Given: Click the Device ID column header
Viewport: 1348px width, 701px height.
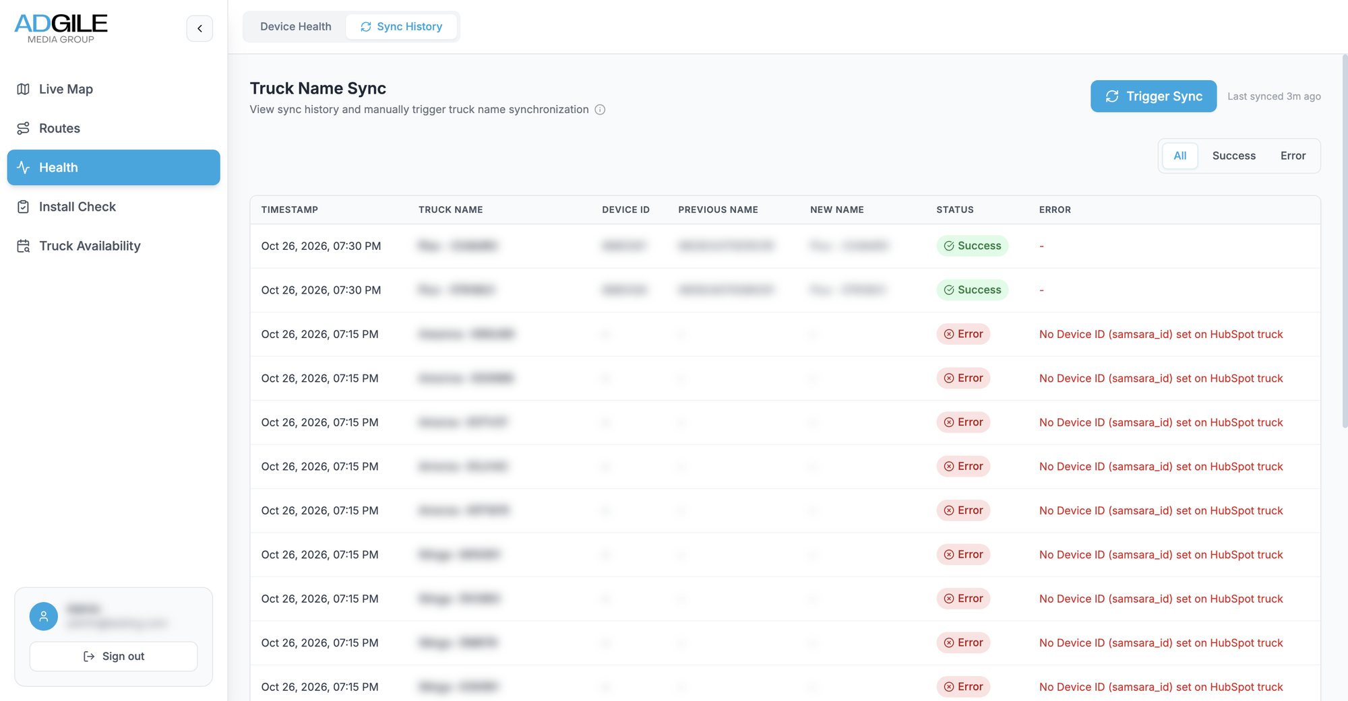Looking at the screenshot, I should [625, 209].
